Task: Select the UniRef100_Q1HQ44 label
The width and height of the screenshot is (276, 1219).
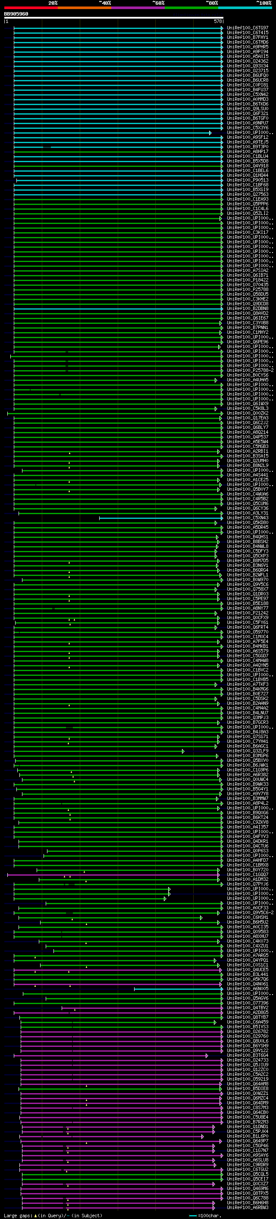Action: [x=248, y=175]
